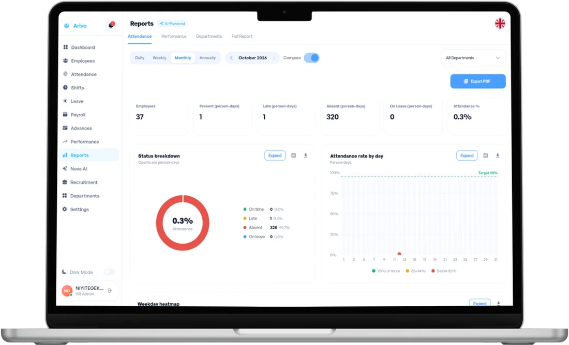Open the Reports bar chart icon
Screen dimensions: 569x345
point(65,155)
